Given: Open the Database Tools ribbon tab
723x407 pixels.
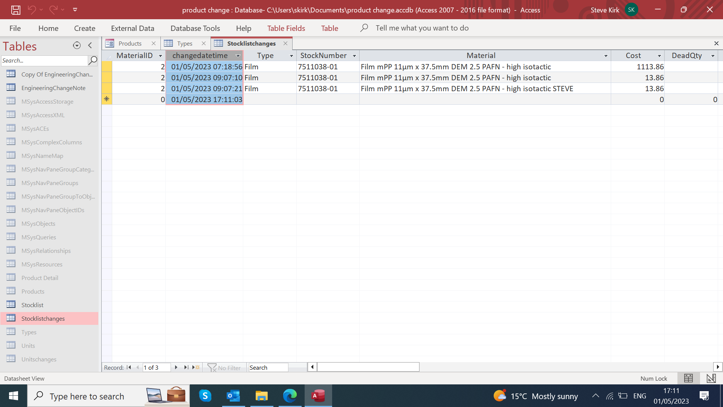Looking at the screenshot, I should coord(195,28).
